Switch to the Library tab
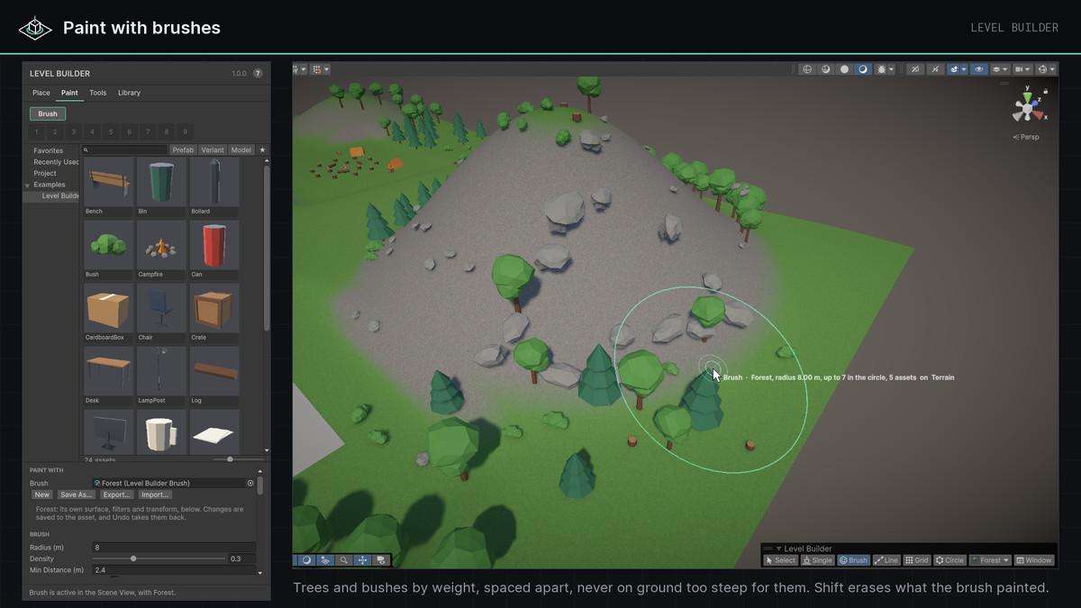The height and width of the screenshot is (608, 1081). tap(129, 93)
